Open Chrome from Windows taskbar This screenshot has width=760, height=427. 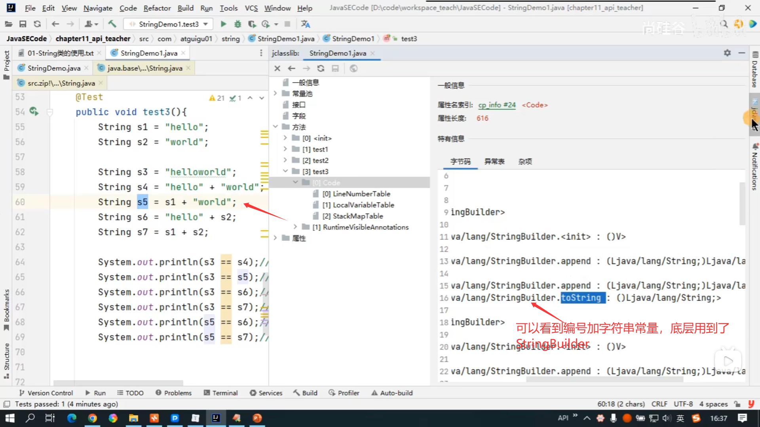92,418
